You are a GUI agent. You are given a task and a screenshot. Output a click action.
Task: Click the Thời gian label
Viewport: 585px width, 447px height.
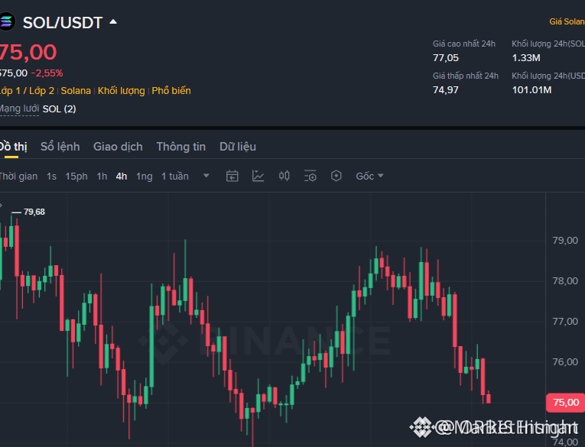[18, 176]
